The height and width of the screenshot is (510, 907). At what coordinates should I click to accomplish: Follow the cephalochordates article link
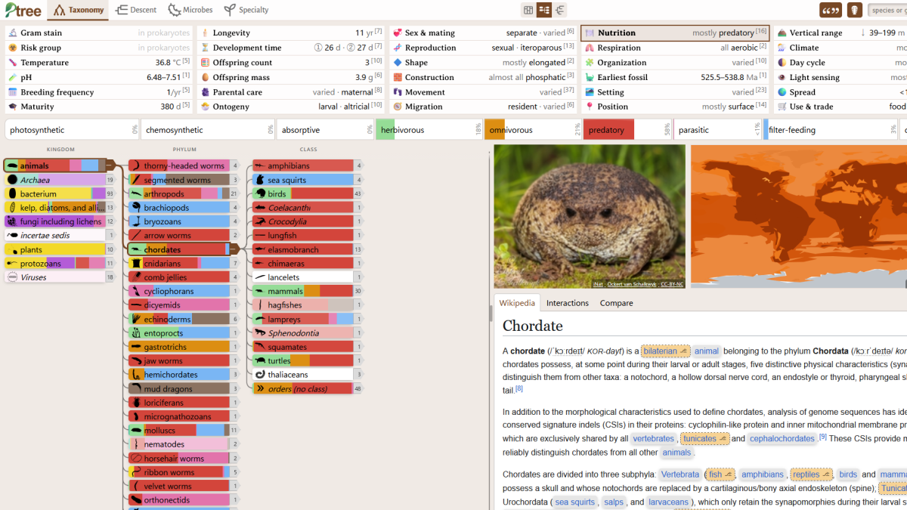(783, 438)
